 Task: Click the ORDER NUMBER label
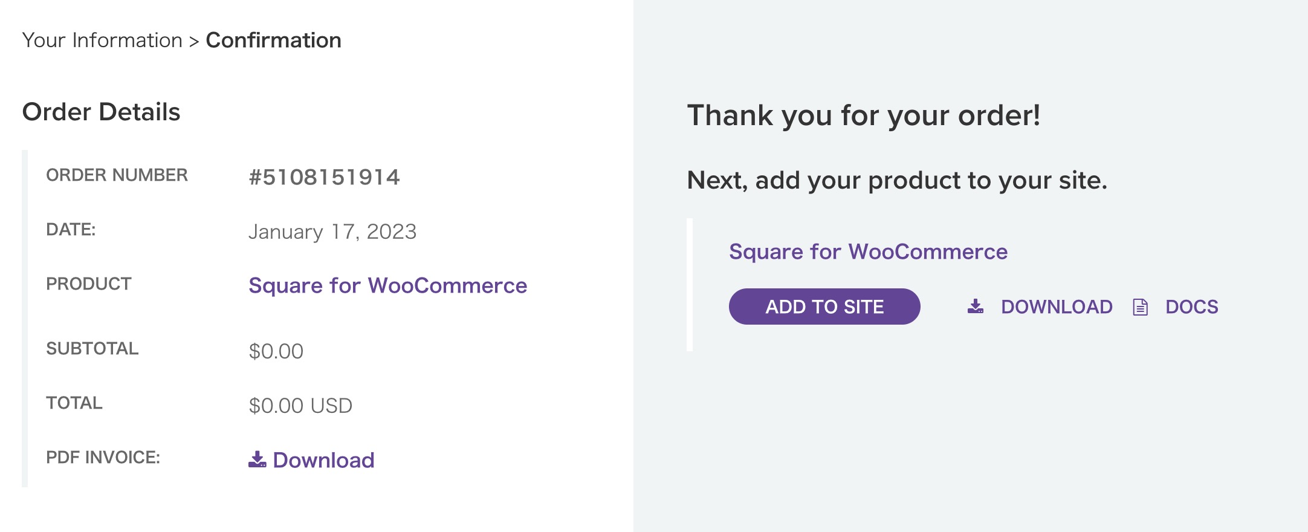click(x=117, y=175)
